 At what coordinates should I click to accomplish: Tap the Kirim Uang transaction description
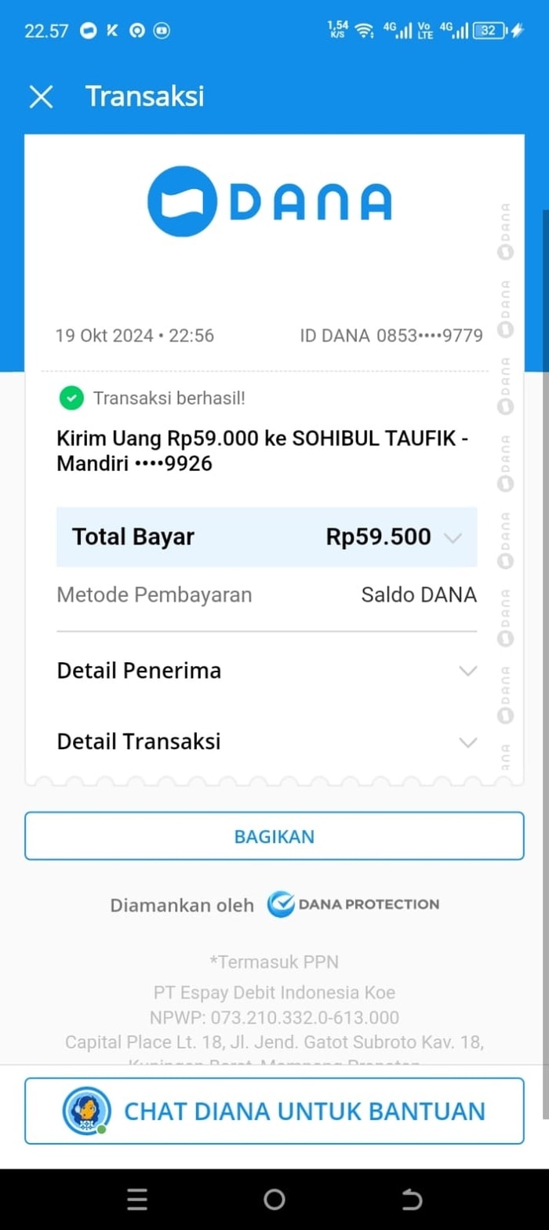[263, 451]
